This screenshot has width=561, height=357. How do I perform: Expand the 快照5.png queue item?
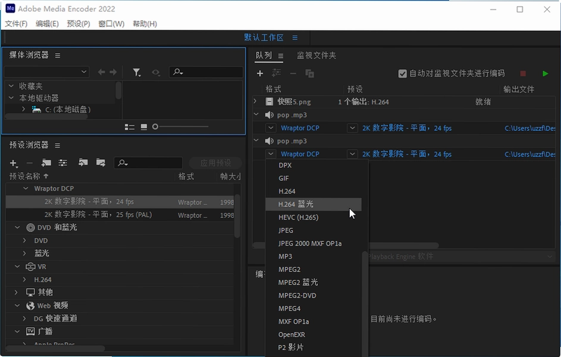point(255,101)
